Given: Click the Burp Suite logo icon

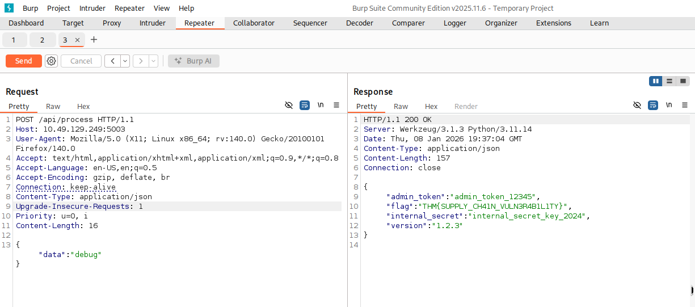Looking at the screenshot, I should click(9, 8).
